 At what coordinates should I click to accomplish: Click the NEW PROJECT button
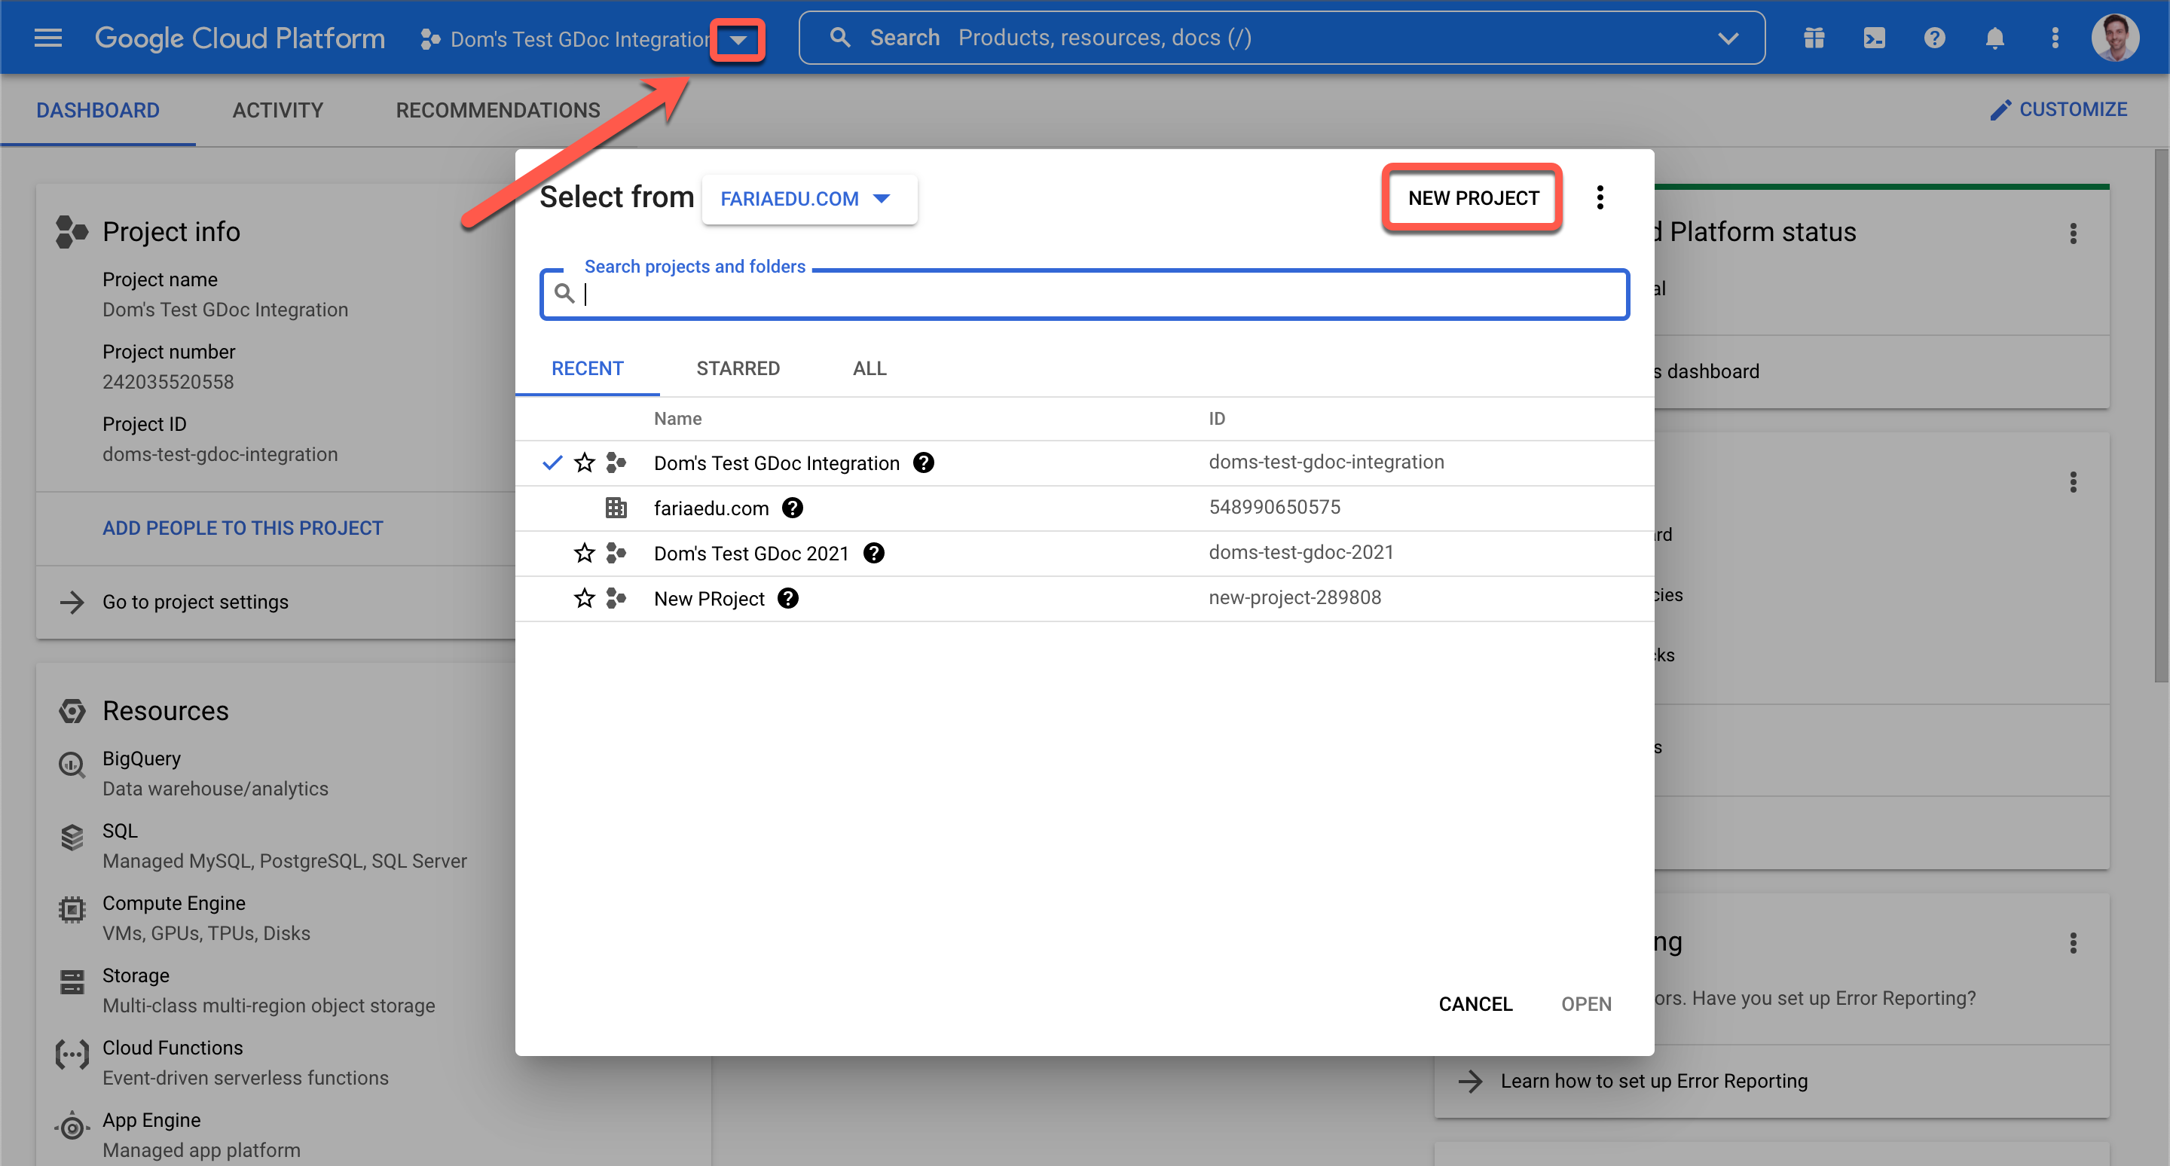[1472, 198]
